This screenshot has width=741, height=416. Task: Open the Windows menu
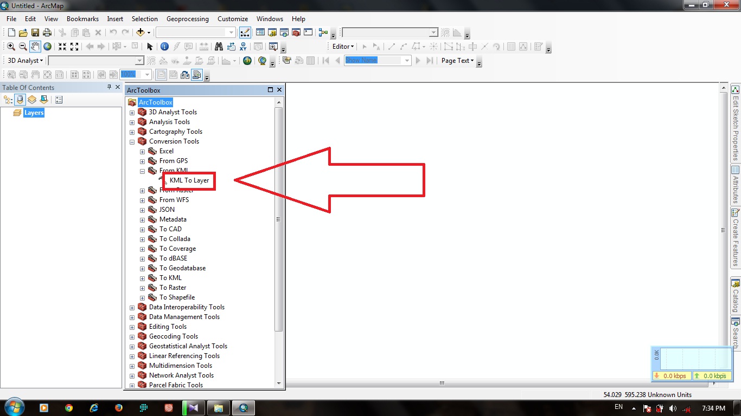[270, 18]
